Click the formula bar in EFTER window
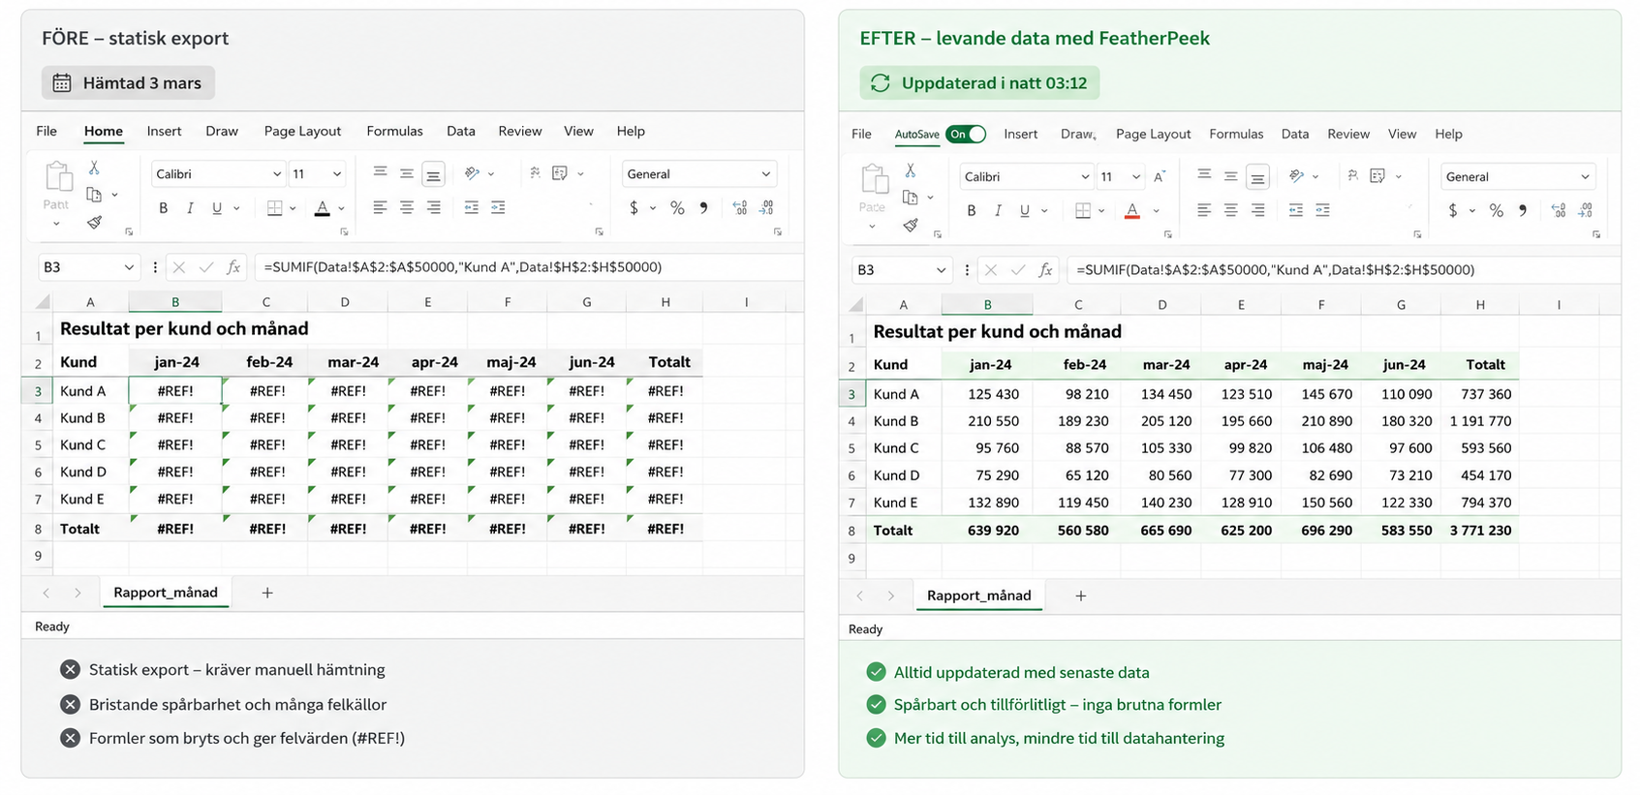Viewport: 1640px width, 795px height. pyautogui.click(x=1344, y=270)
